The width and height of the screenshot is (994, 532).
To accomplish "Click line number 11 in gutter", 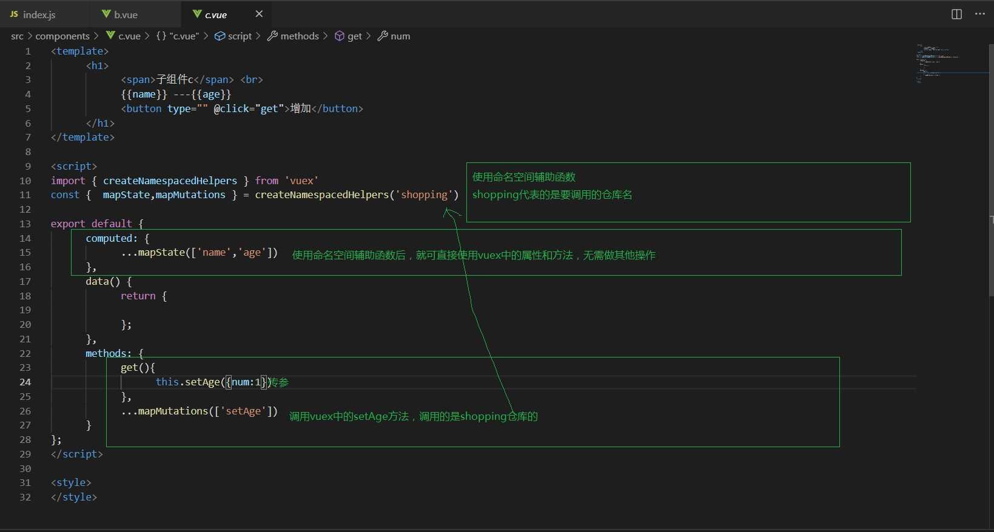I will click(x=25, y=195).
